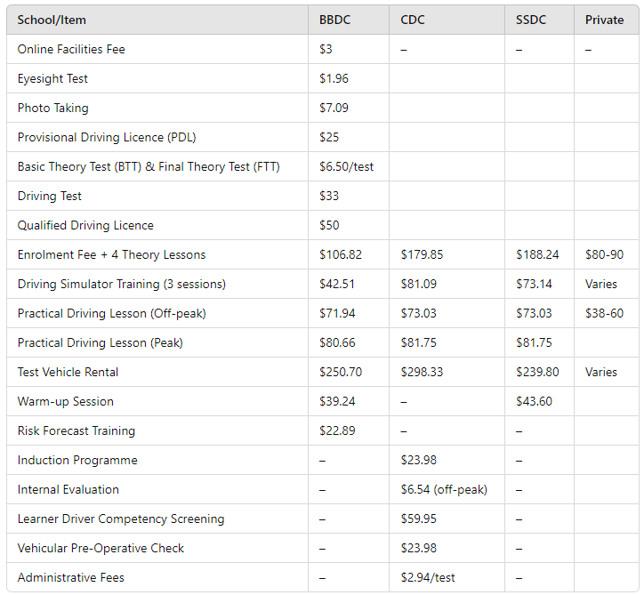The height and width of the screenshot is (595, 644).
Task: Click the CDC column header
Action: tap(413, 20)
